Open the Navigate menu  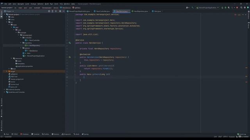[21, 4]
